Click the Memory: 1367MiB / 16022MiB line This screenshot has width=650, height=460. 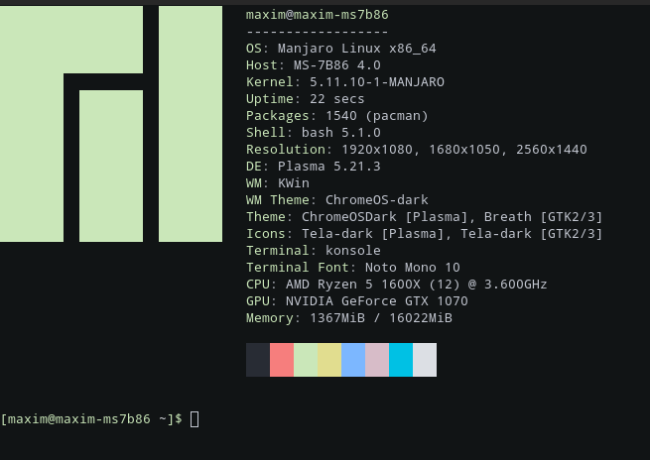click(x=348, y=318)
